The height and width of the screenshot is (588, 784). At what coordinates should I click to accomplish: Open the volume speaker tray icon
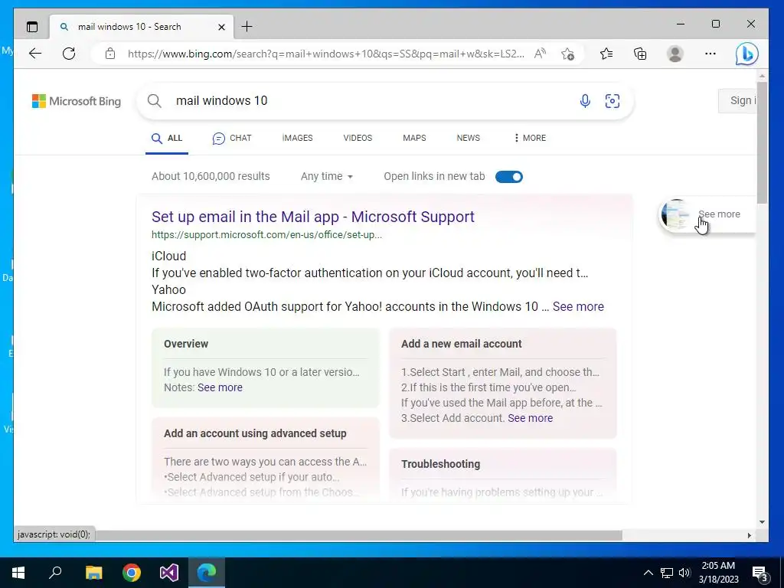[x=684, y=573]
